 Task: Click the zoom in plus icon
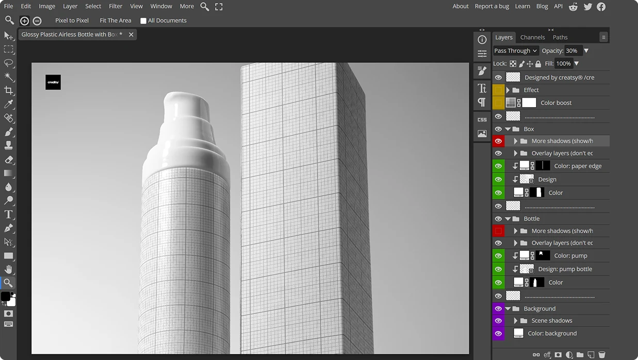(x=24, y=21)
